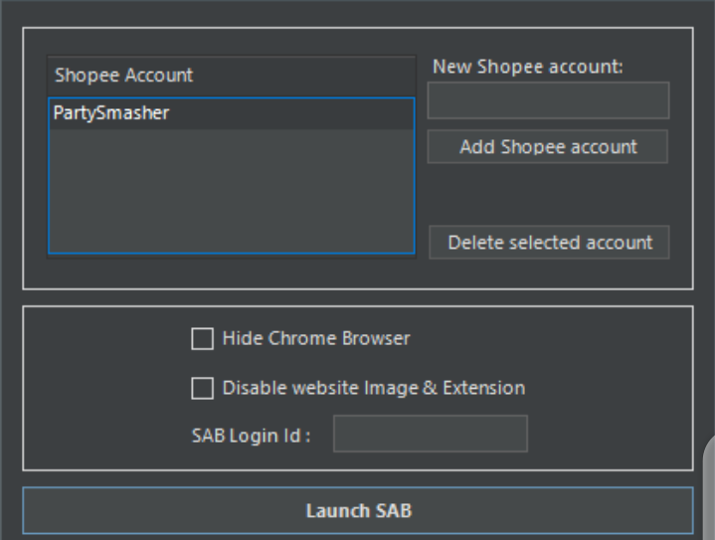Click the Add Shopee account button
Viewport: 715px width, 540px height.
pyautogui.click(x=548, y=147)
